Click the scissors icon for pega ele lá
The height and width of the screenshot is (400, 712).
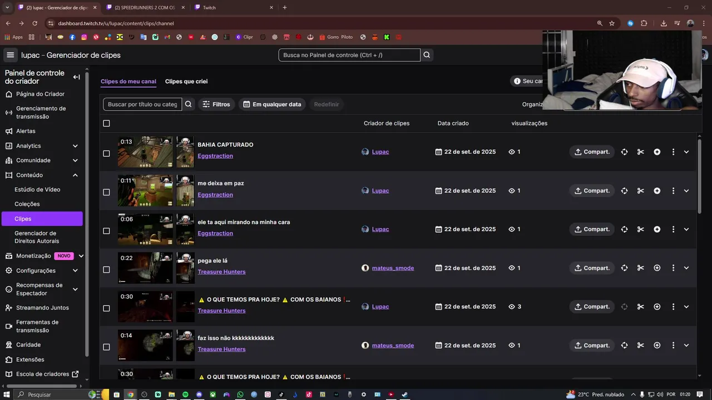640,268
